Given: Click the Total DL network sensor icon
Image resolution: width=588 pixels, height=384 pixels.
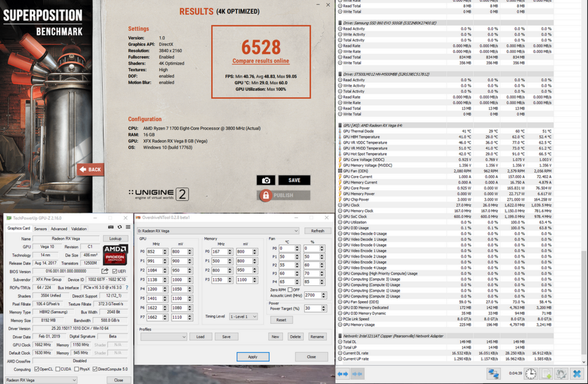Looking at the screenshot, I should [340, 342].
